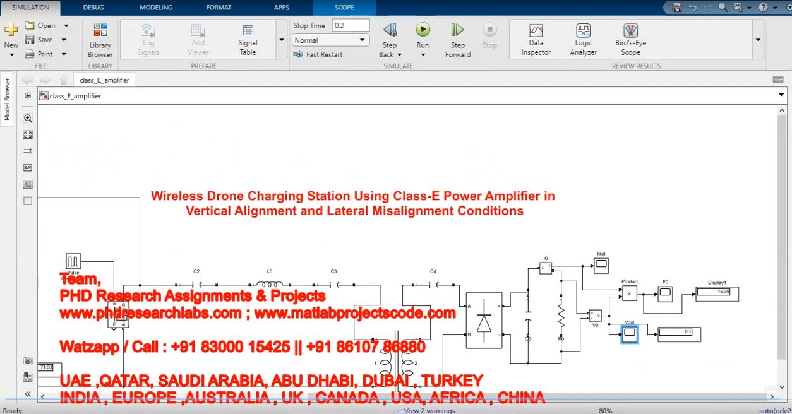Switch to the DEBUG tab
The width and height of the screenshot is (792, 414).
click(95, 8)
